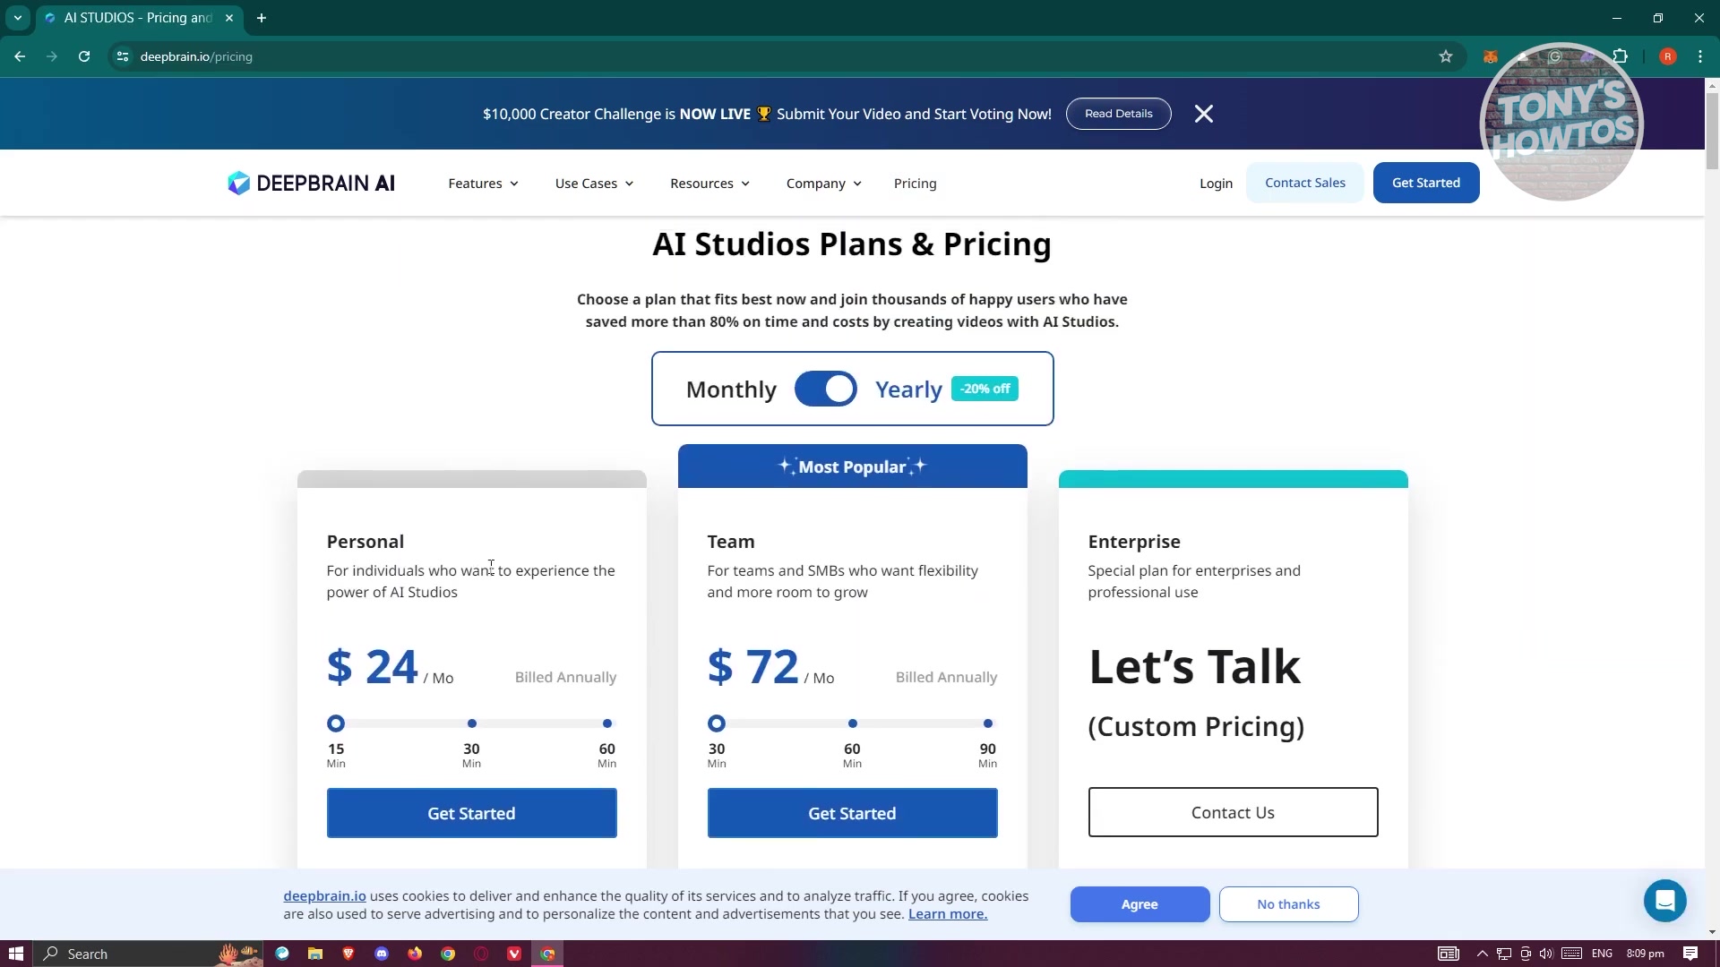Screen dimensions: 1720x967
Task: Open the clock showing 8:09 pm
Action: [x=1645, y=954]
